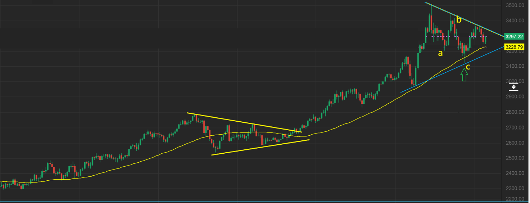Select the green up arrow annotation
Viewport: 530px width, 203px height.
[464, 75]
